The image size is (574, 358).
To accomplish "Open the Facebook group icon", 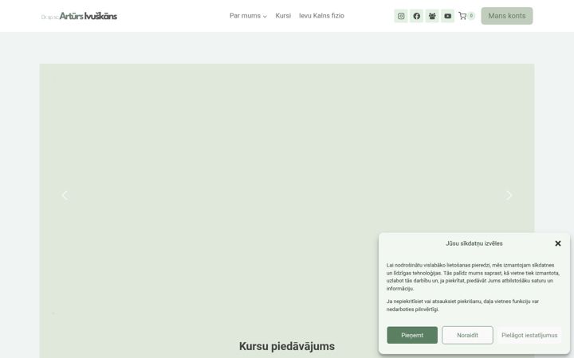I will pyautogui.click(x=432, y=16).
